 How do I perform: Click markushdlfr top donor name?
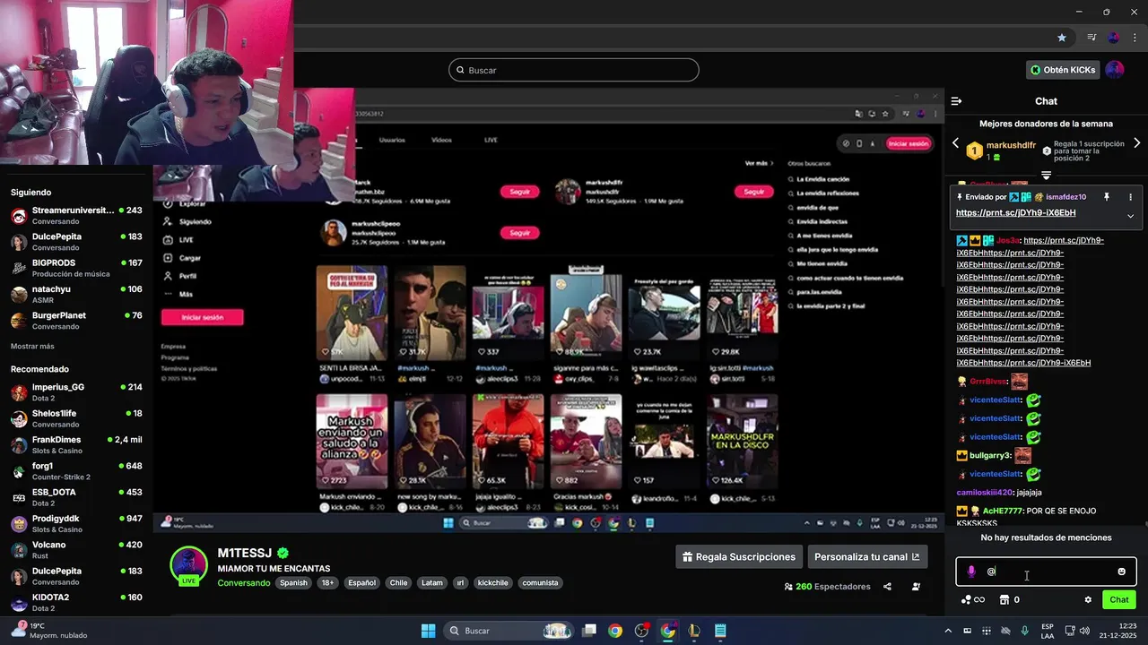pos(1011,145)
